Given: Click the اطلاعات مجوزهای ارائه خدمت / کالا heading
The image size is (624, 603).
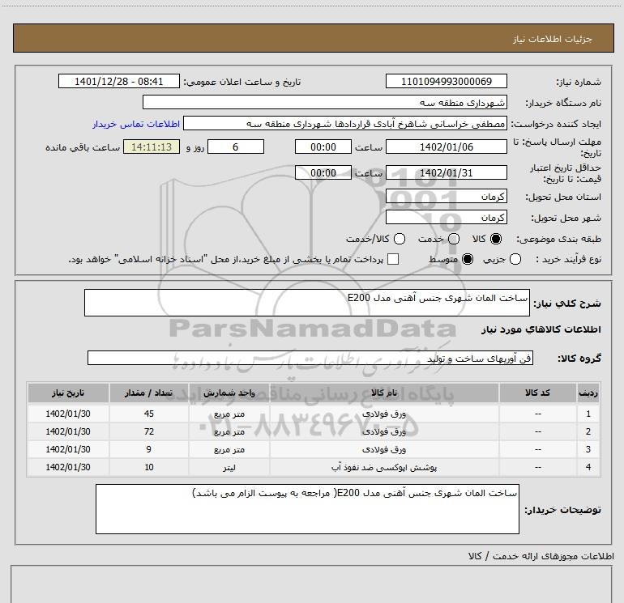Looking at the screenshot, I should tap(541, 556).
